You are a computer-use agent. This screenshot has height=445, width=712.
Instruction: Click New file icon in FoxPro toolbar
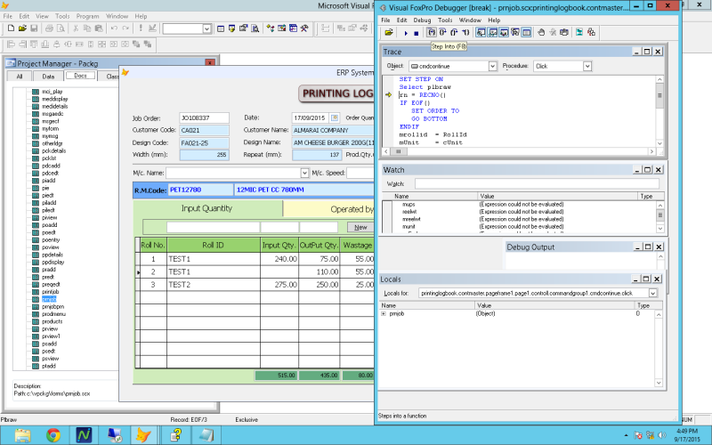(x=11, y=28)
